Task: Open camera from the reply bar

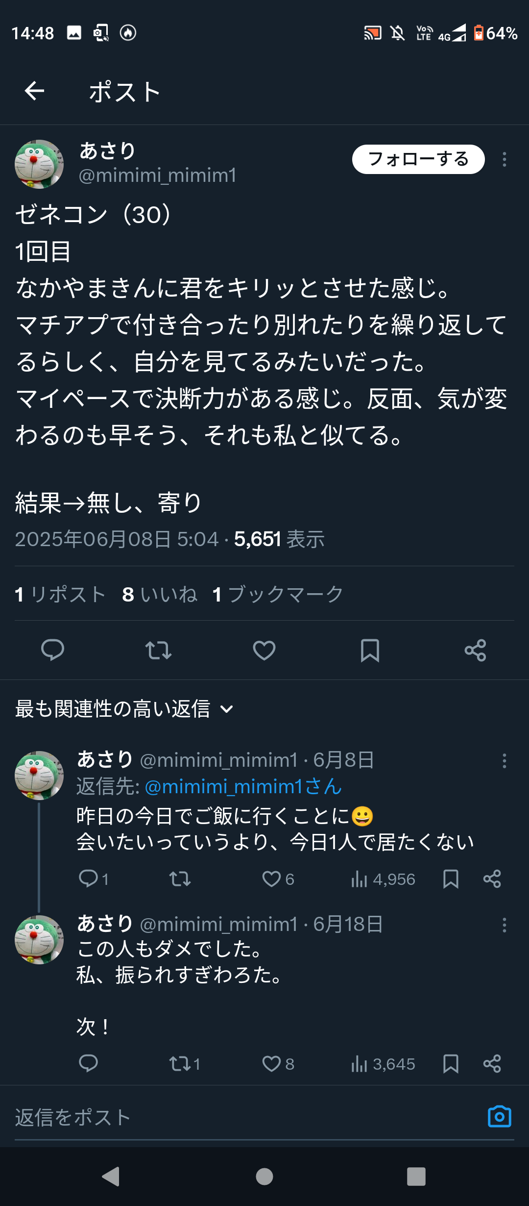Action: pyautogui.click(x=499, y=1117)
